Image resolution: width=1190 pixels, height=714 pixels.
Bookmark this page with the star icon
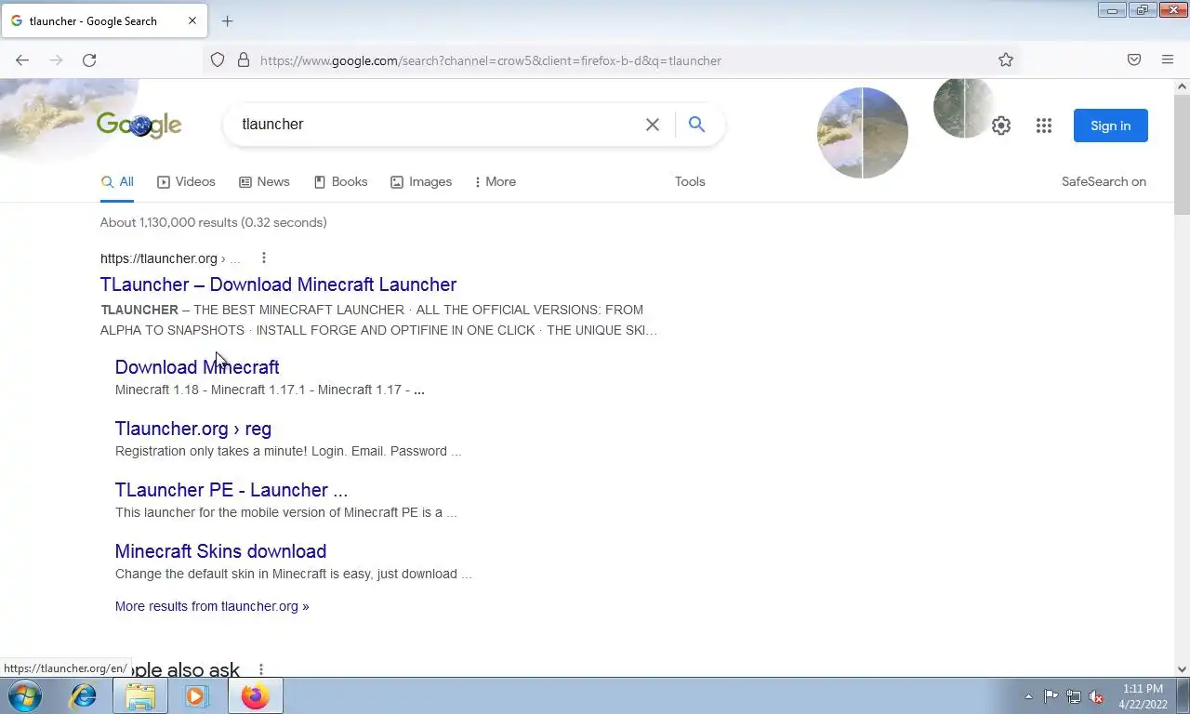tap(1006, 60)
